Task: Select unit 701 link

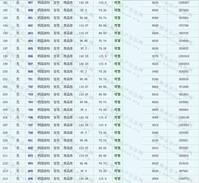Action: pyautogui.click(x=31, y=79)
